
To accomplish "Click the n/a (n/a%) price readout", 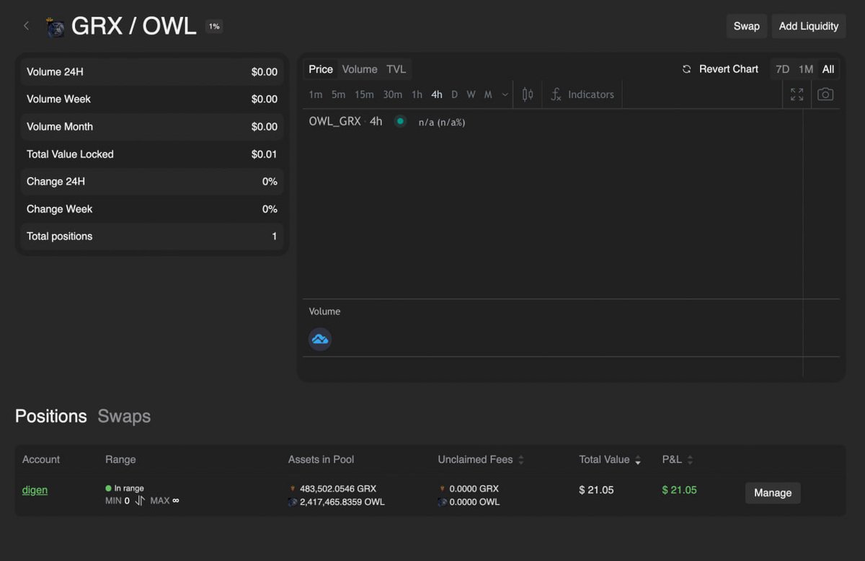I will pos(442,123).
